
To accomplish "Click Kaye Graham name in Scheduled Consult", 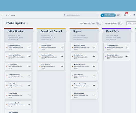I will point(46,65).
